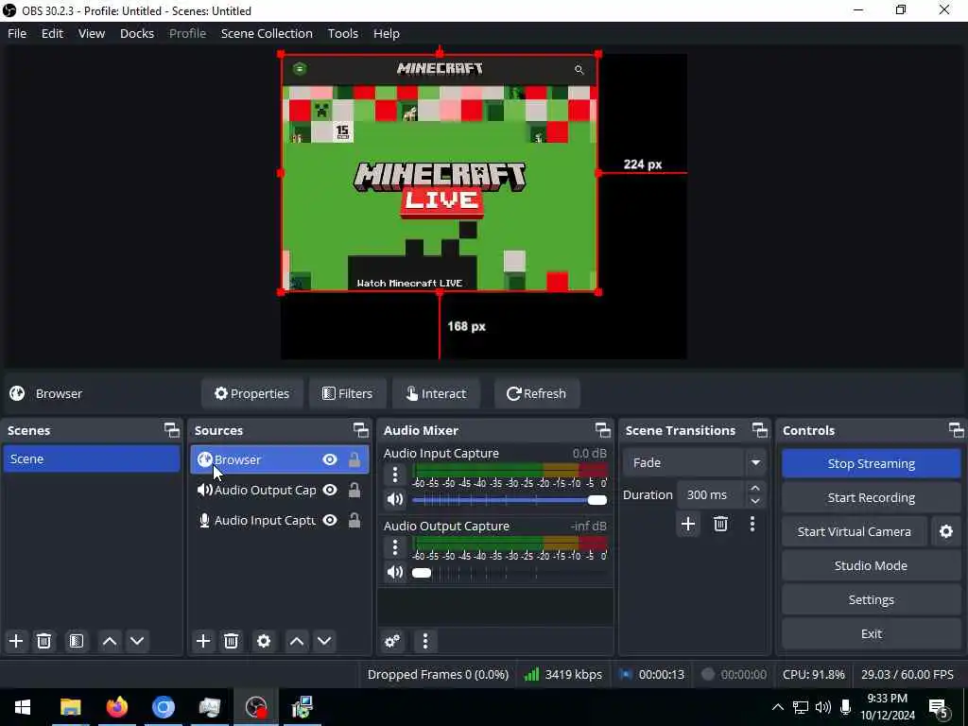Image resolution: width=968 pixels, height=726 pixels.
Task: Lock the Audio Output Capture source
Action: [354, 490]
